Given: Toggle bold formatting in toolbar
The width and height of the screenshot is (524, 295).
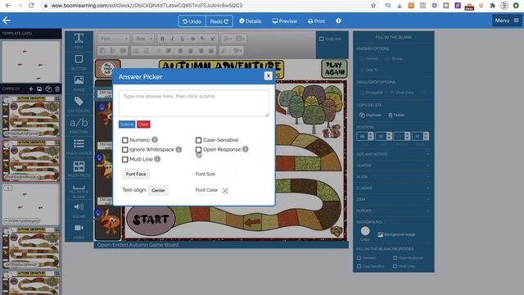Looking at the screenshot, I should (x=162, y=39).
